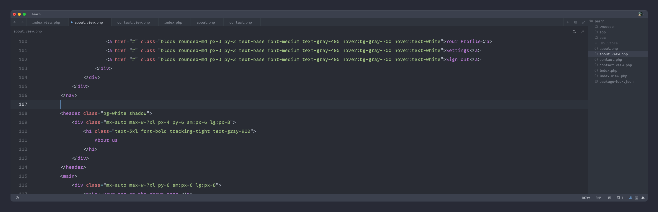Viewport: 658px width, 212px height.
Task: Toggle the project panel tree icon
Action: (x=630, y=198)
